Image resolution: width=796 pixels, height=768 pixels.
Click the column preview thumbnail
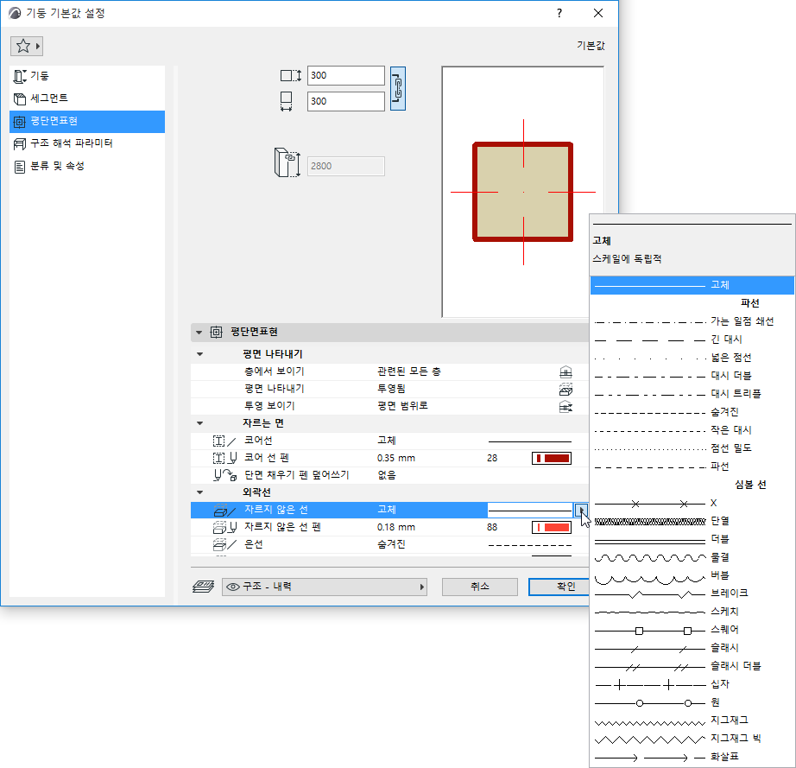click(x=523, y=192)
